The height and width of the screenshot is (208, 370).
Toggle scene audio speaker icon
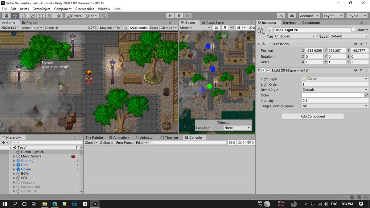click(232, 28)
